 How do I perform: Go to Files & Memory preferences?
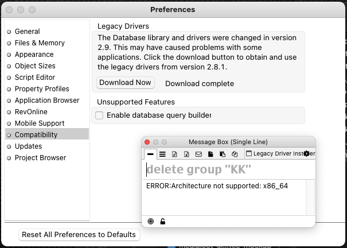tap(40, 43)
